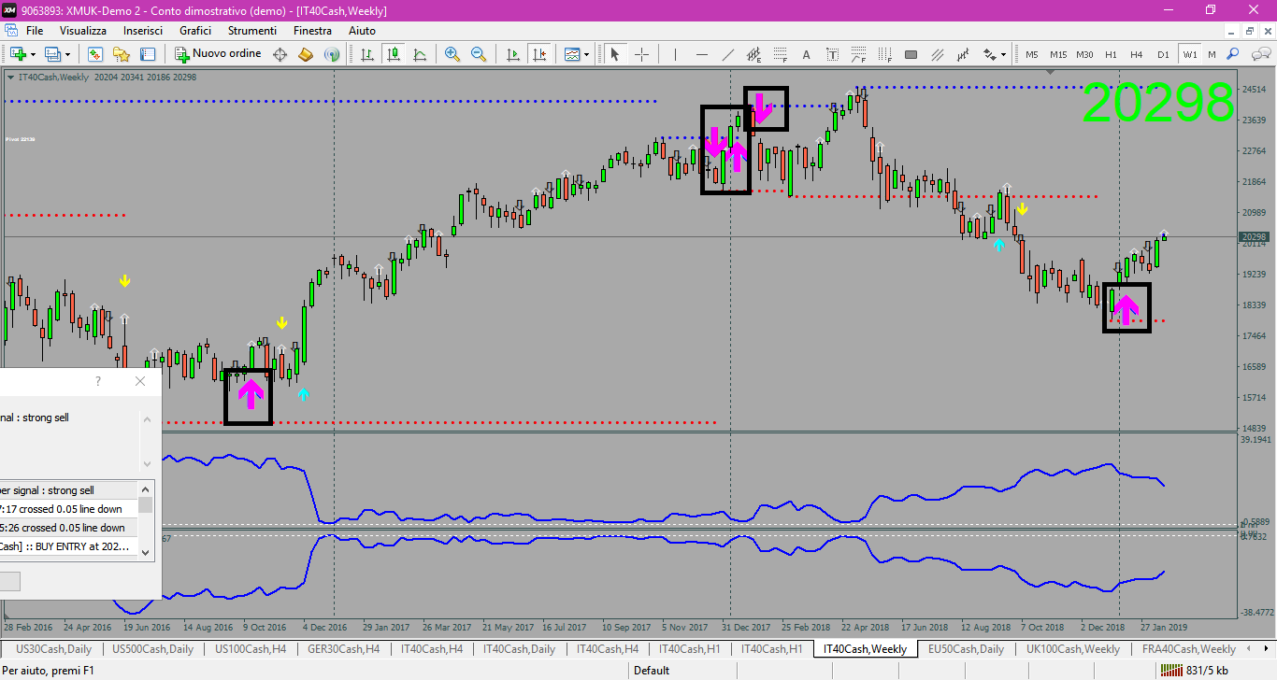Switch to EU50Cash,Daily chart tab
The width and height of the screenshot is (1277, 680).
(966, 648)
